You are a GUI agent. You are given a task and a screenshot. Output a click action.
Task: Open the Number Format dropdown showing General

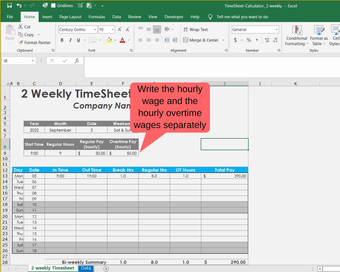coord(255,30)
